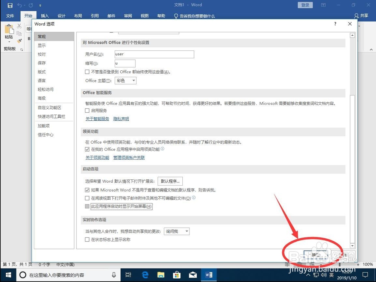Open the 设计 Design ribbon tab
Viewport: 376px width, 282px height.
[x=61, y=16]
